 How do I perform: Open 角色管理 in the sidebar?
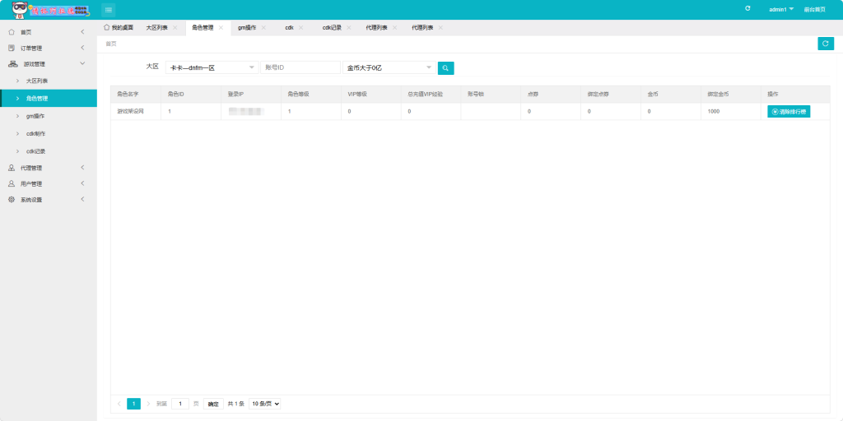[x=49, y=99]
